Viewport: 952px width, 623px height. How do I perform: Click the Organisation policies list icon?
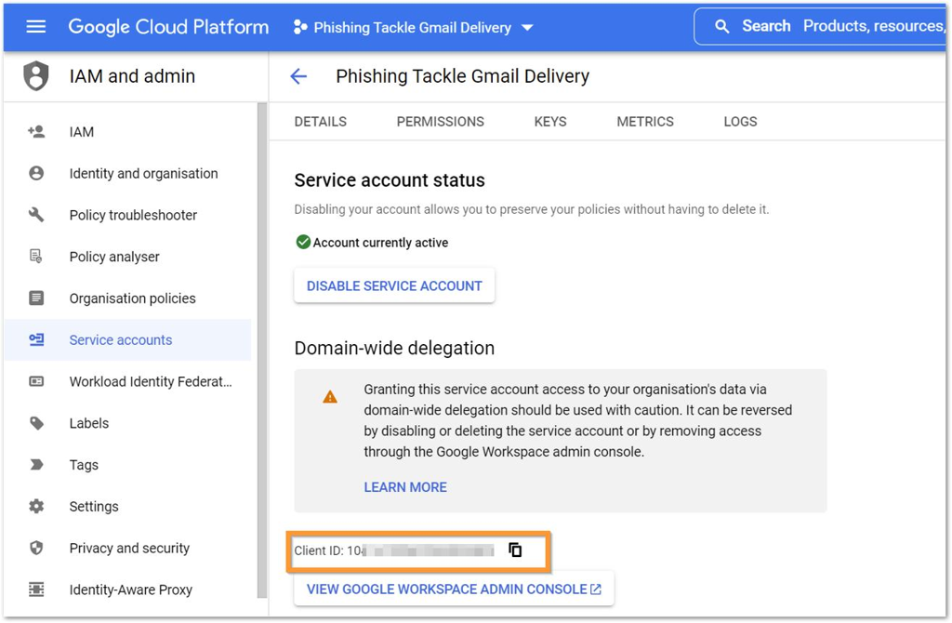click(x=36, y=298)
